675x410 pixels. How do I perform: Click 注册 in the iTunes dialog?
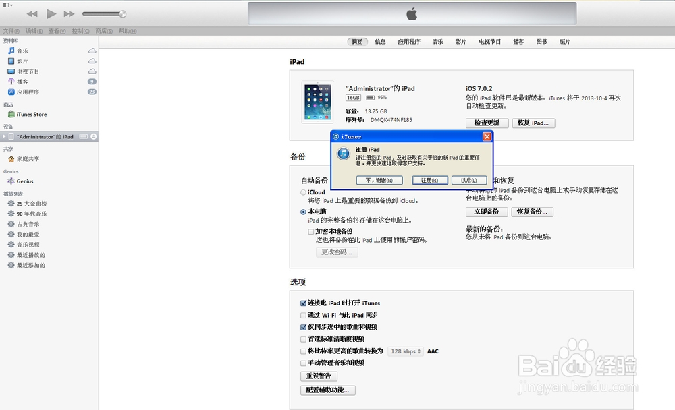(429, 180)
